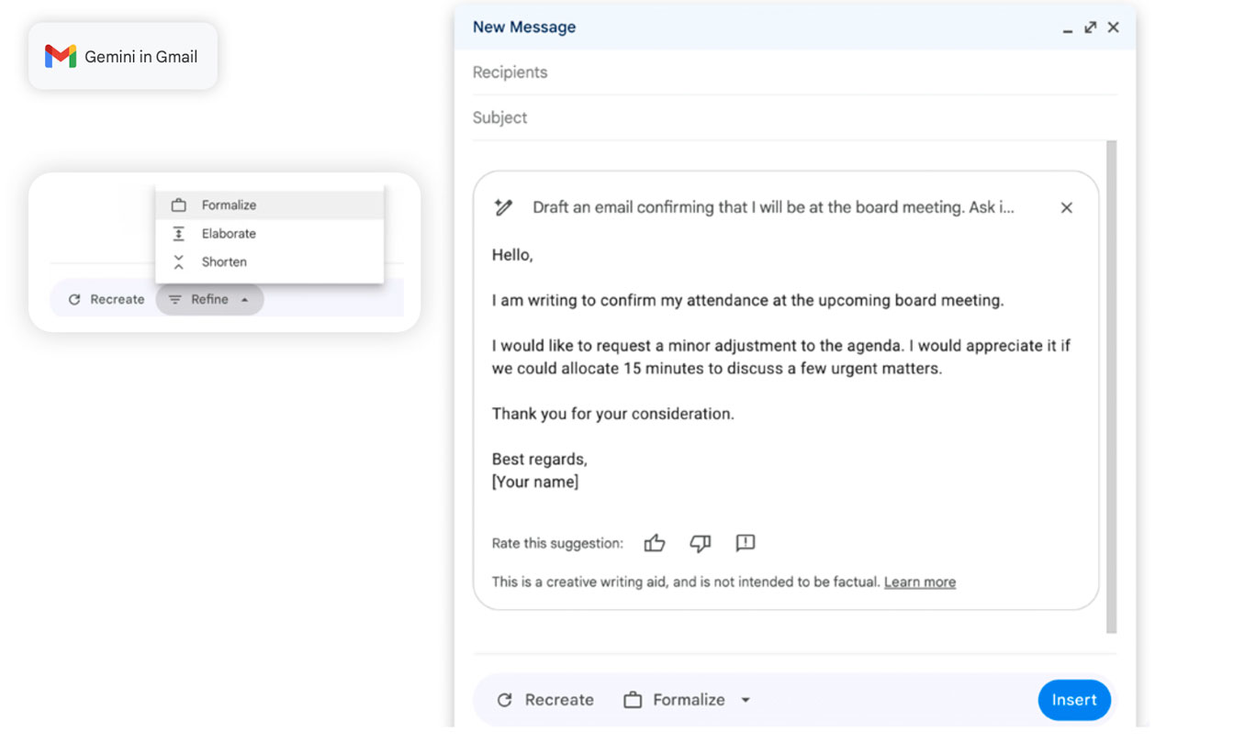Click the Subject field
This screenshot has width=1245, height=743.
pyautogui.click(x=795, y=117)
